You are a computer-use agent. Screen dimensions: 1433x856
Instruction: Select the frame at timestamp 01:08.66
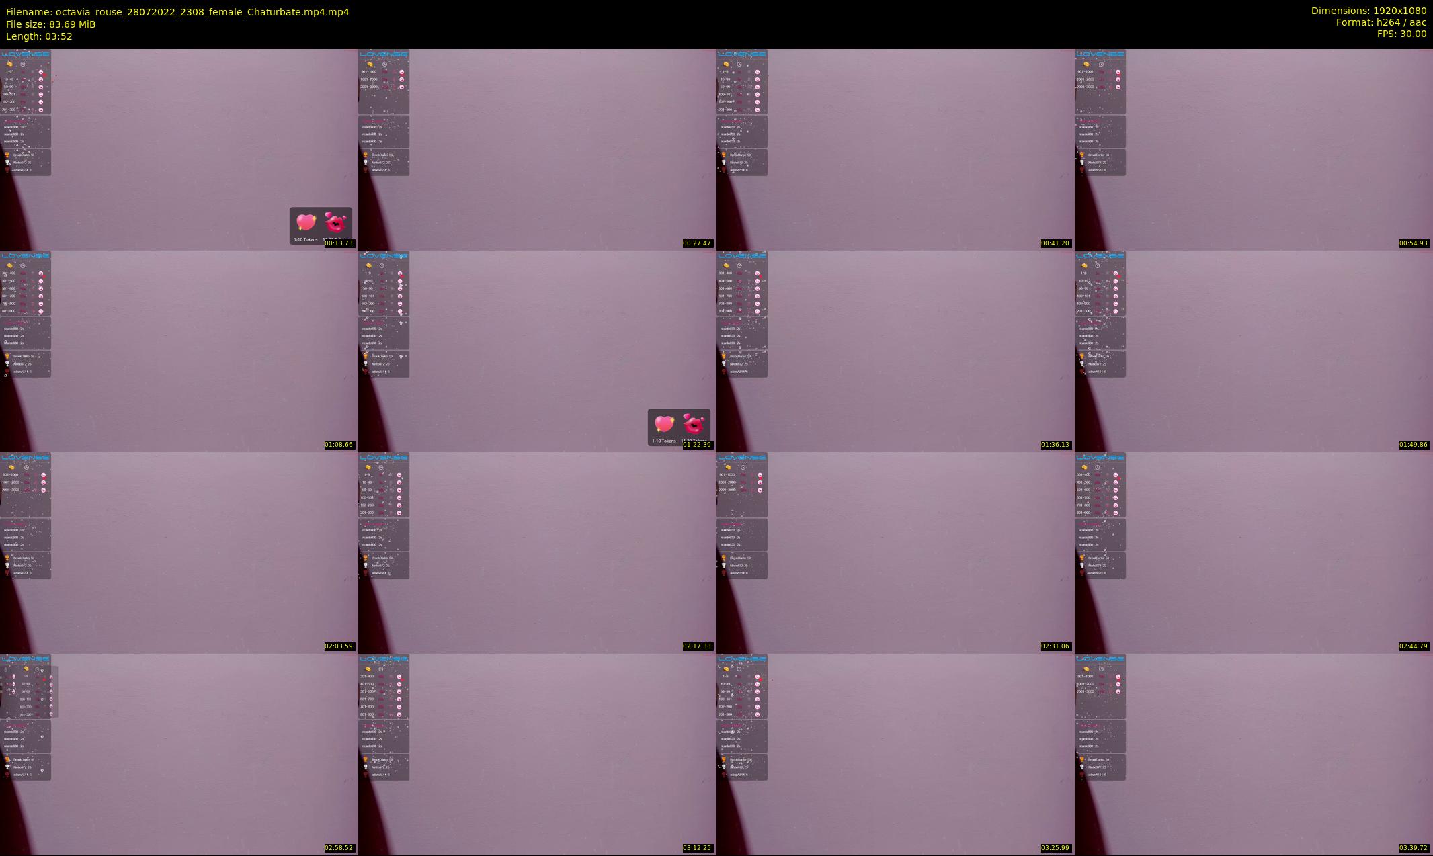pyautogui.click(x=179, y=351)
